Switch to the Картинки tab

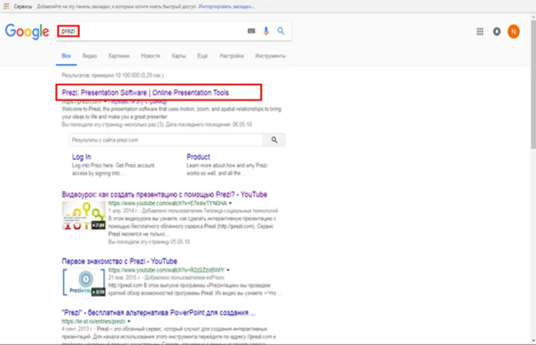(x=119, y=56)
